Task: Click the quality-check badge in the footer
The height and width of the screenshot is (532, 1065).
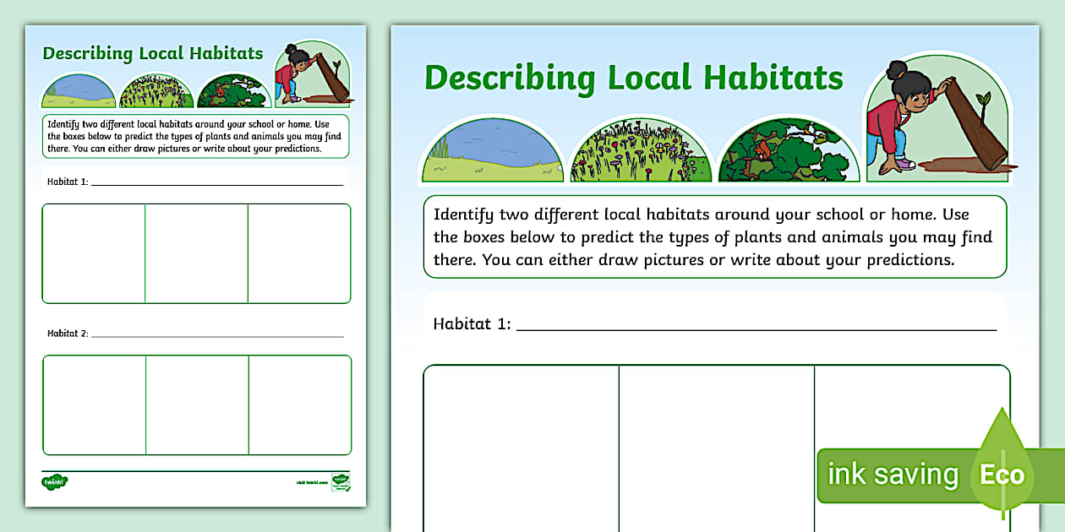Action: [340, 483]
